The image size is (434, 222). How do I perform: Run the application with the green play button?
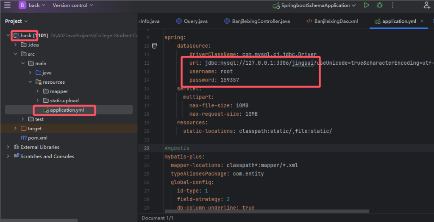(367, 5)
